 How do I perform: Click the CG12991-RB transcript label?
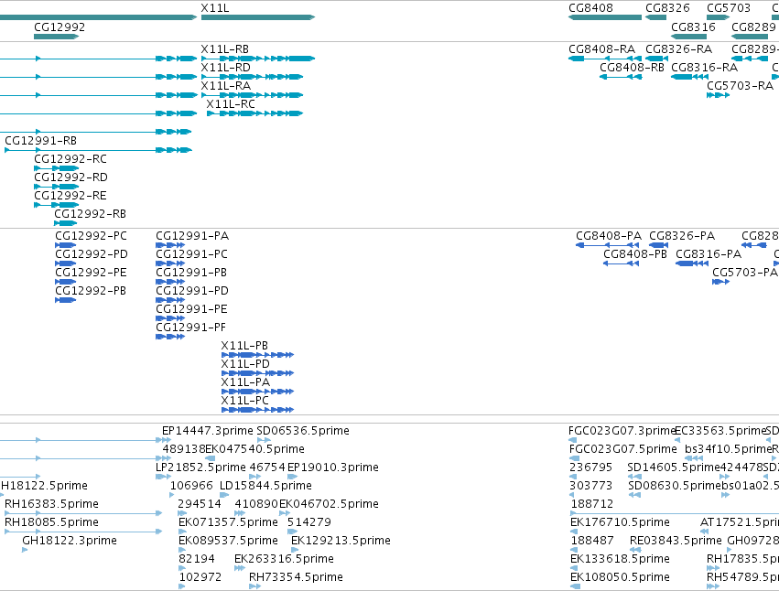coord(41,141)
